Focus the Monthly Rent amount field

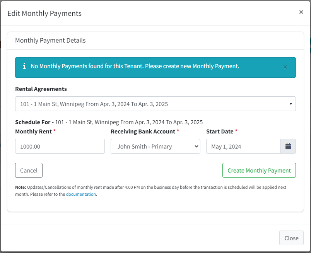60,146
